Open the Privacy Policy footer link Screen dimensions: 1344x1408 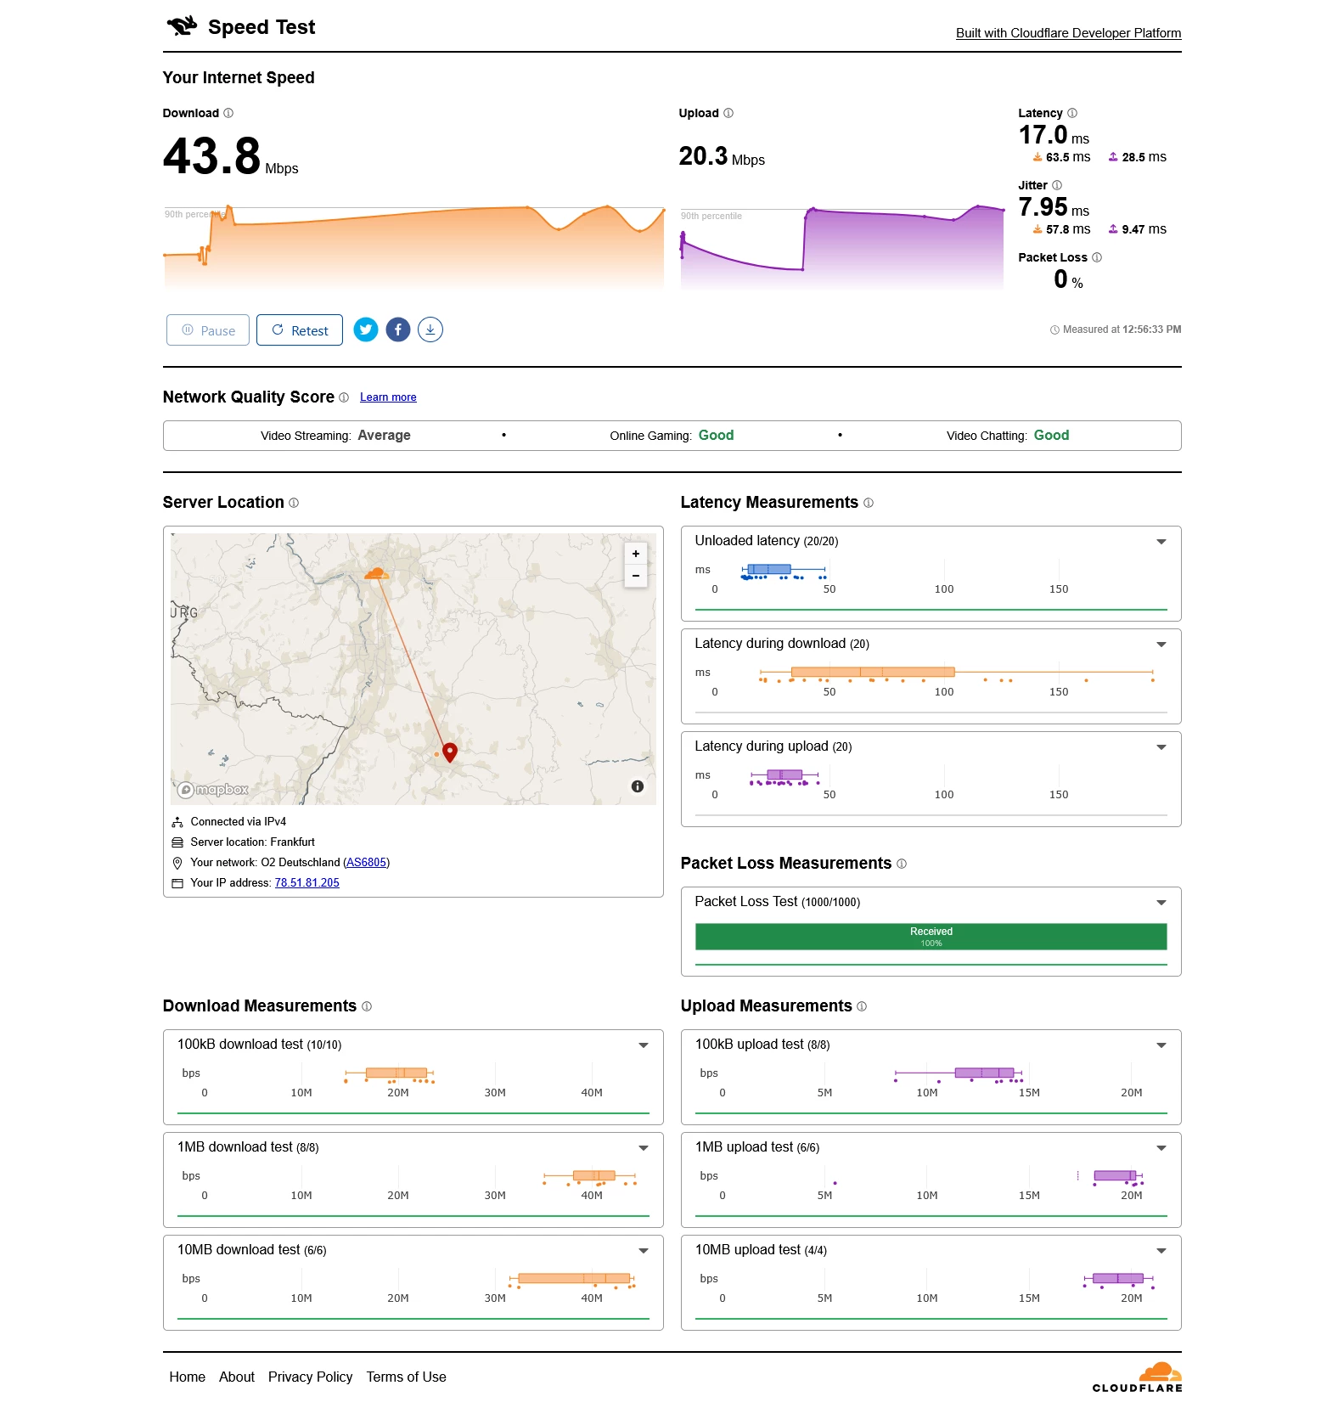(x=310, y=1377)
